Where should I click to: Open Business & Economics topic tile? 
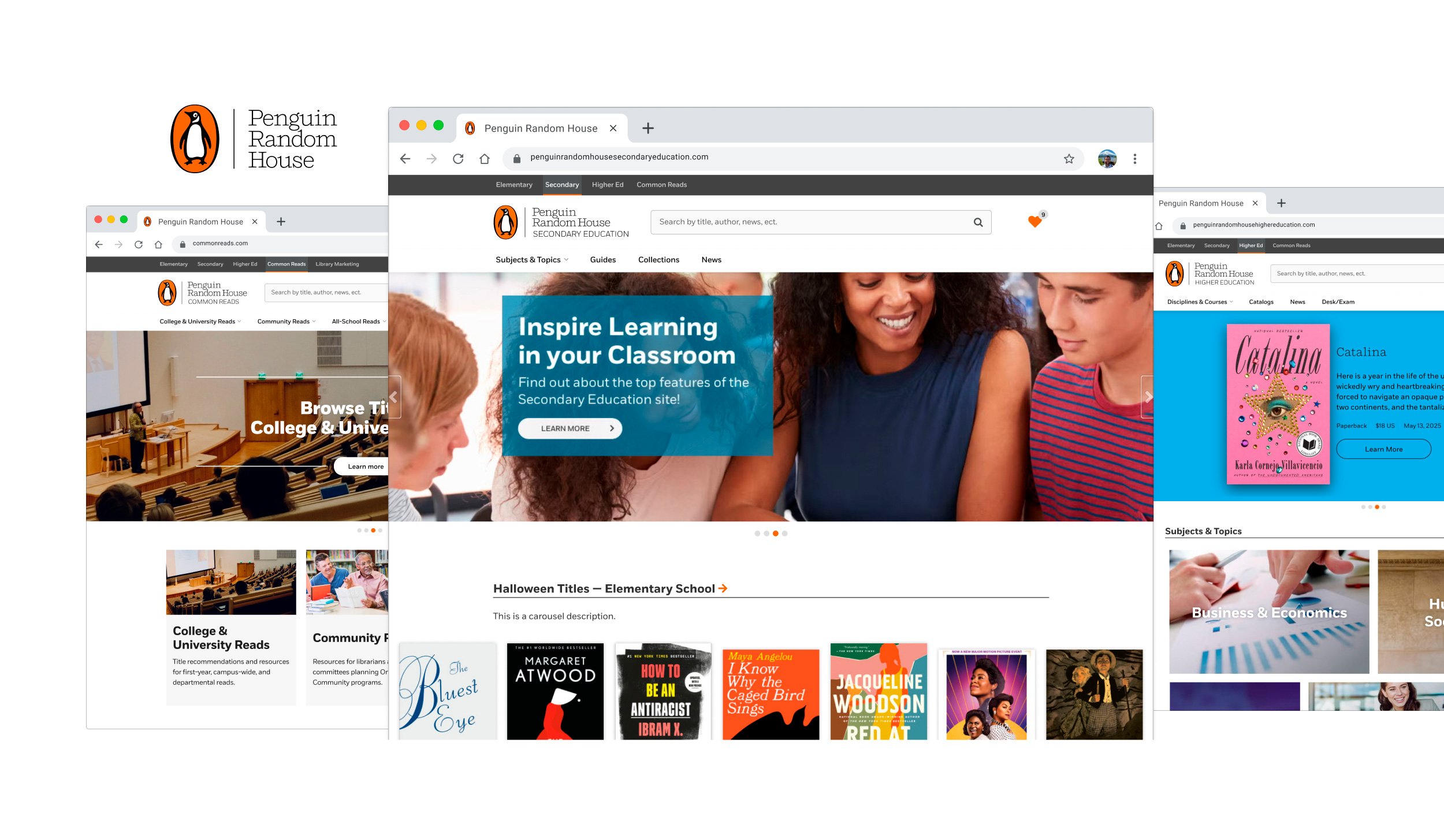(x=1269, y=612)
